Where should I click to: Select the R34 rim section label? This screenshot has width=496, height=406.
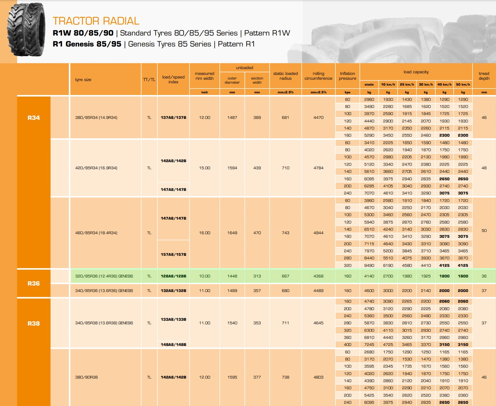click(x=34, y=118)
